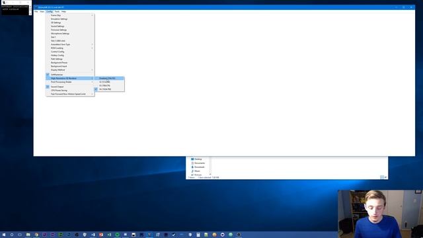Expand Fast-Forward/Slow-Motion Speed Limit submenu
This screenshot has height=238, width=423.
point(70,94)
